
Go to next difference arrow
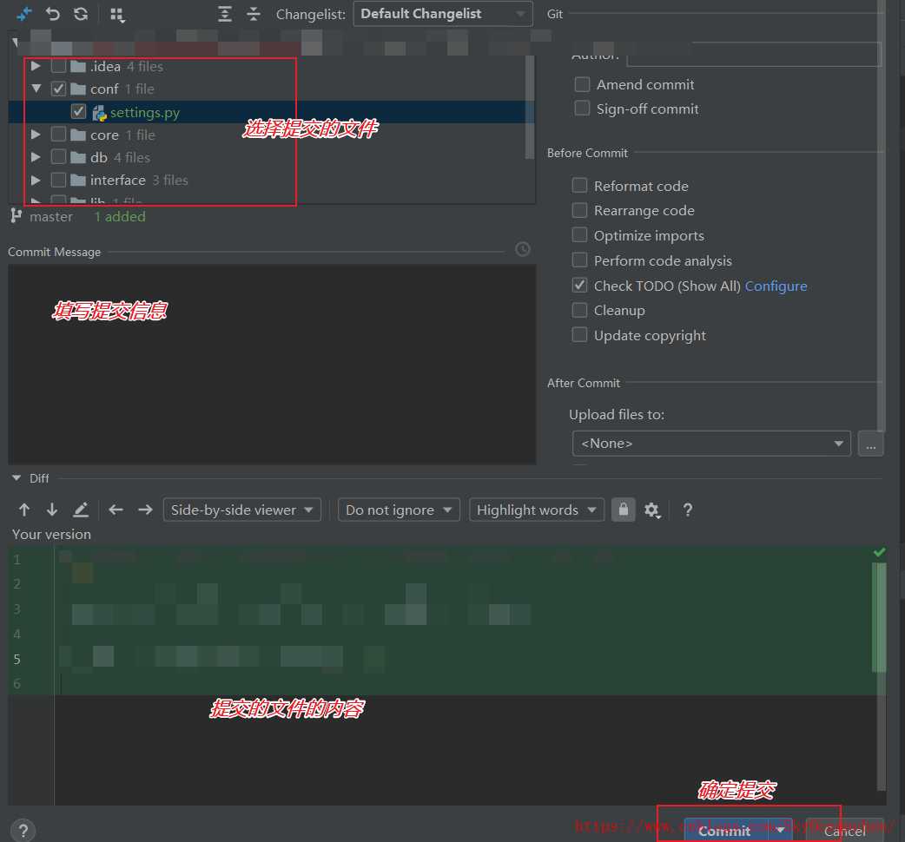[52, 510]
